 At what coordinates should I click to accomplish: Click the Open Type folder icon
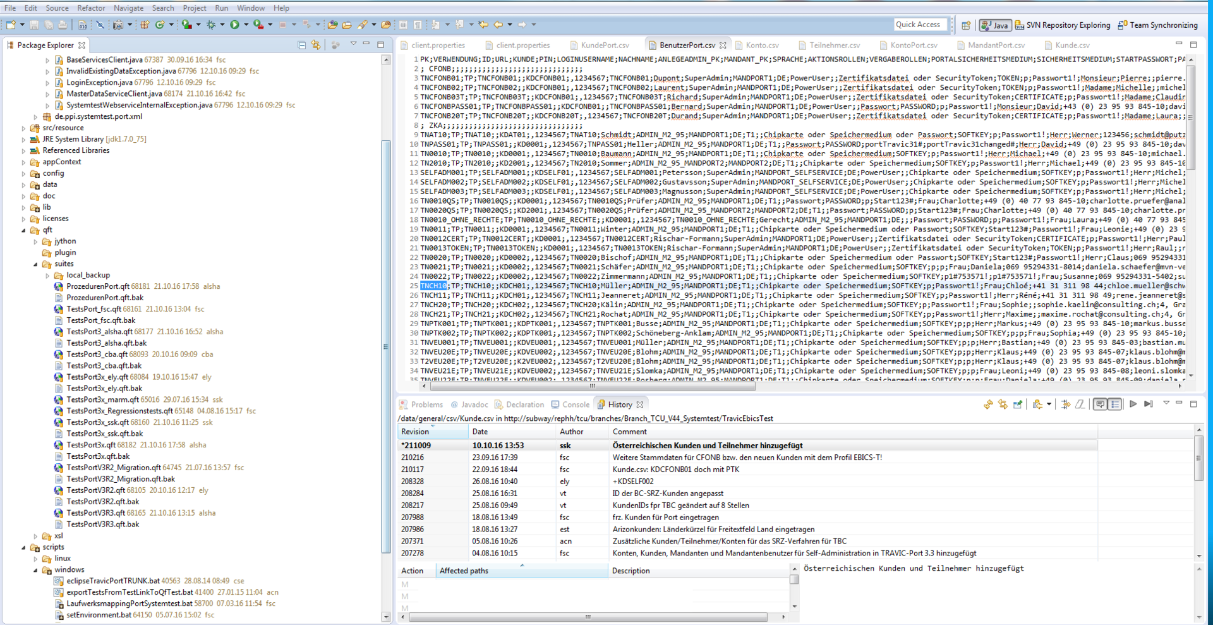[332, 25]
